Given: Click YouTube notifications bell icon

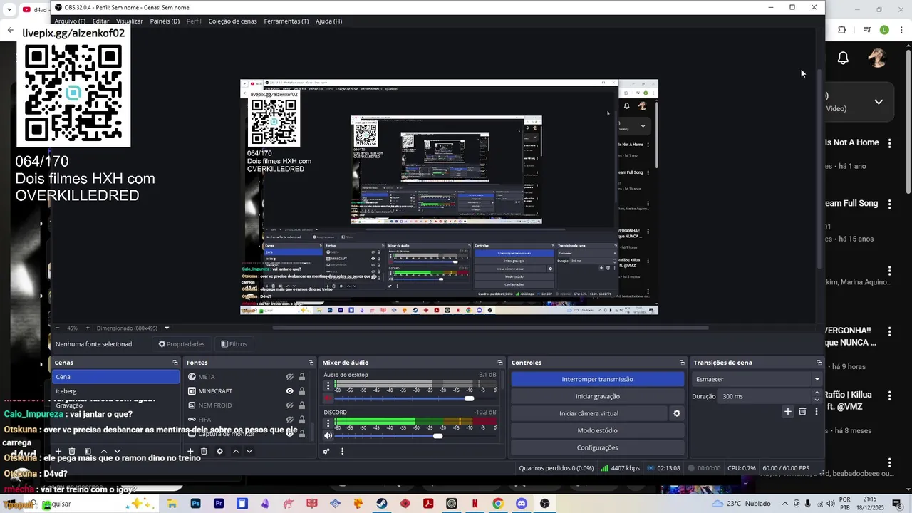Looking at the screenshot, I should pos(843,58).
